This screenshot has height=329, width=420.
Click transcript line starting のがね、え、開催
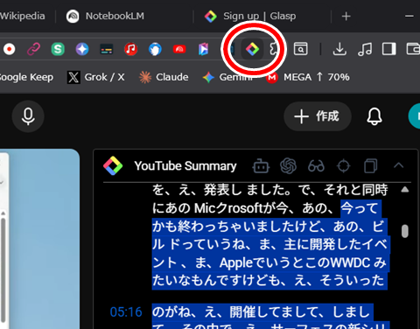pos(262,312)
